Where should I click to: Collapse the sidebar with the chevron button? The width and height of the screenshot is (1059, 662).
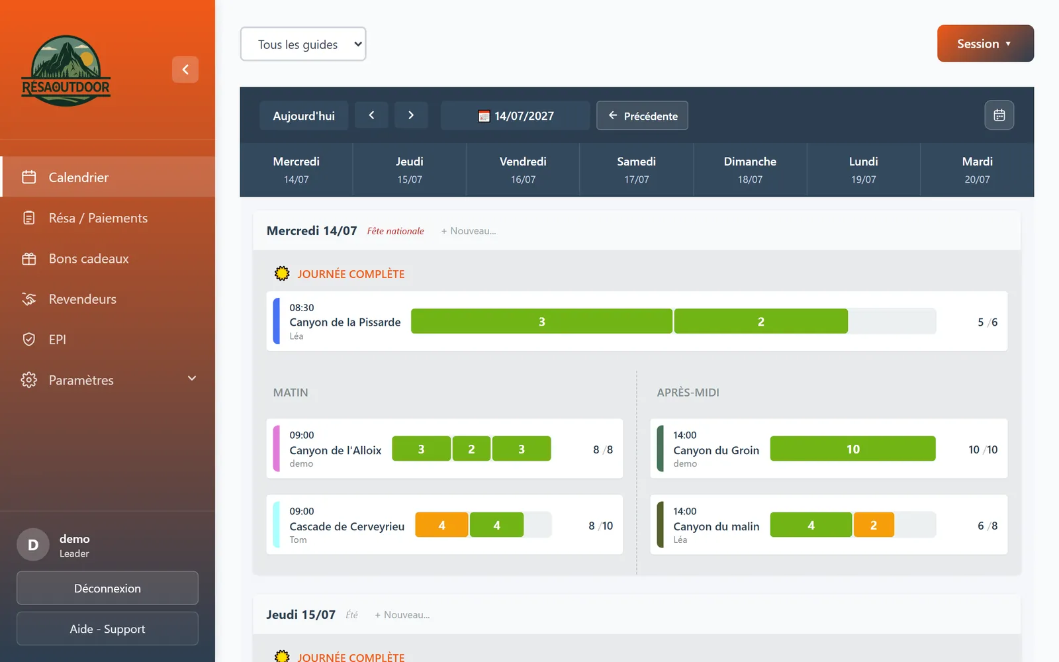[x=185, y=70]
